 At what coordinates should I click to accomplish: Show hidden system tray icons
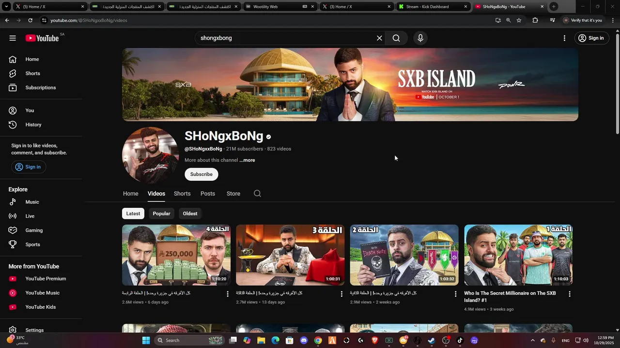point(533,340)
